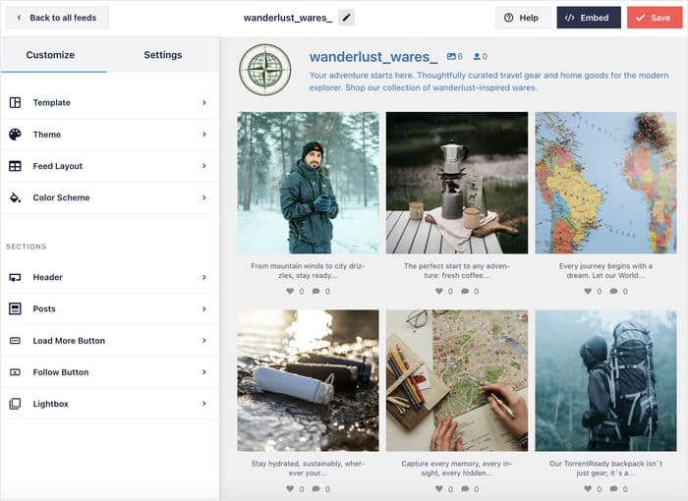Click comment icon under mountain winds post

pyautogui.click(x=315, y=291)
